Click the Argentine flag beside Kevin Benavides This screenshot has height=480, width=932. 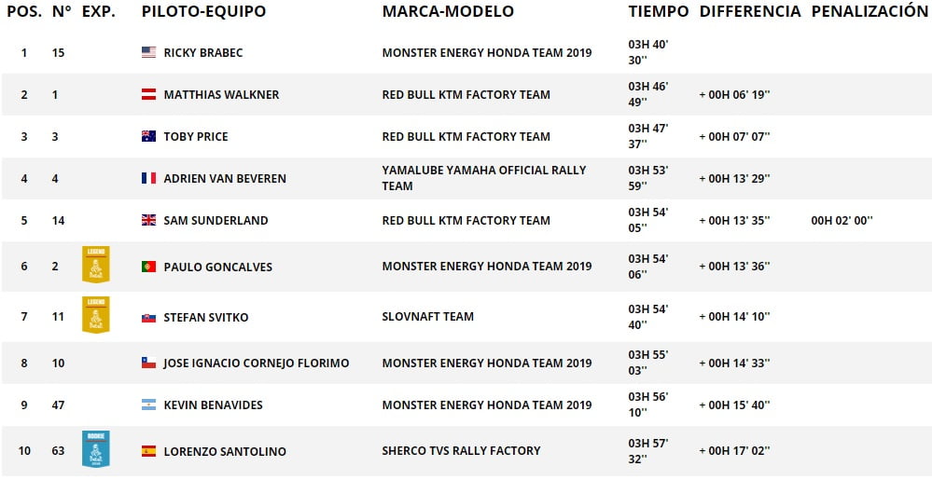[148, 405]
